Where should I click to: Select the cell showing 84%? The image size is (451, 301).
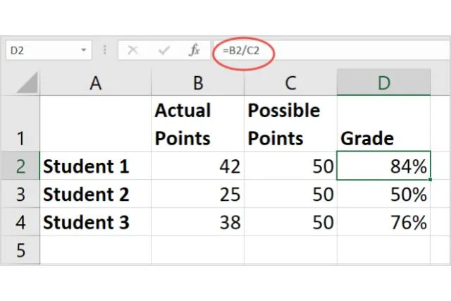click(x=383, y=166)
